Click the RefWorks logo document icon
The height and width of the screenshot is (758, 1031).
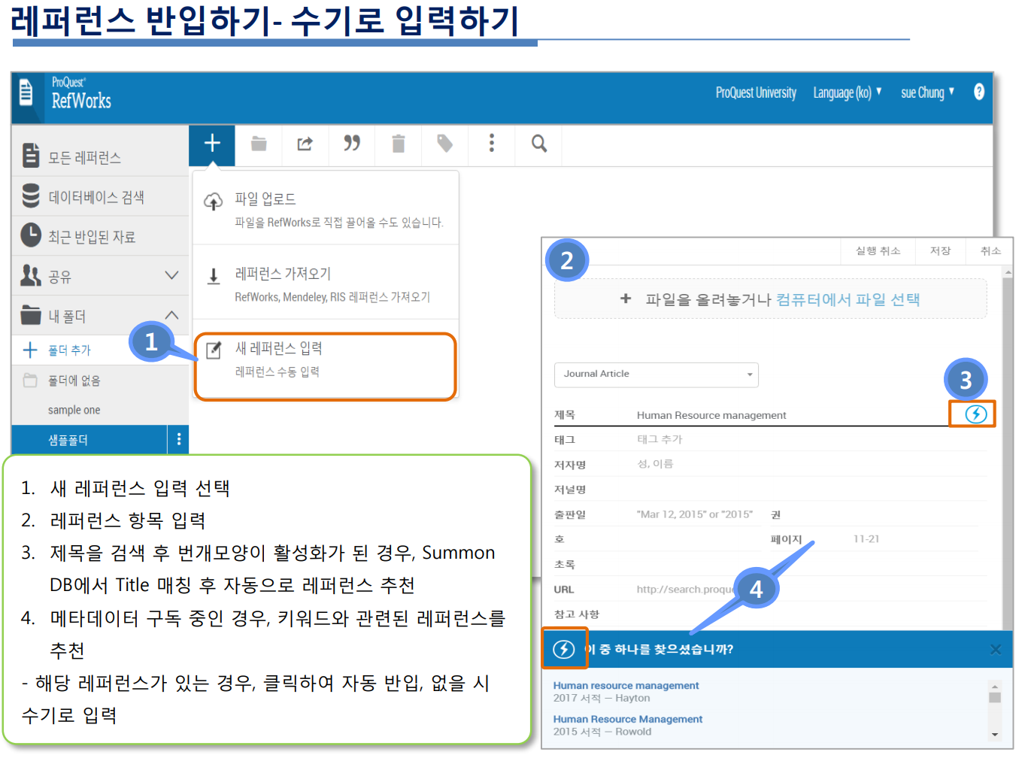point(26,92)
